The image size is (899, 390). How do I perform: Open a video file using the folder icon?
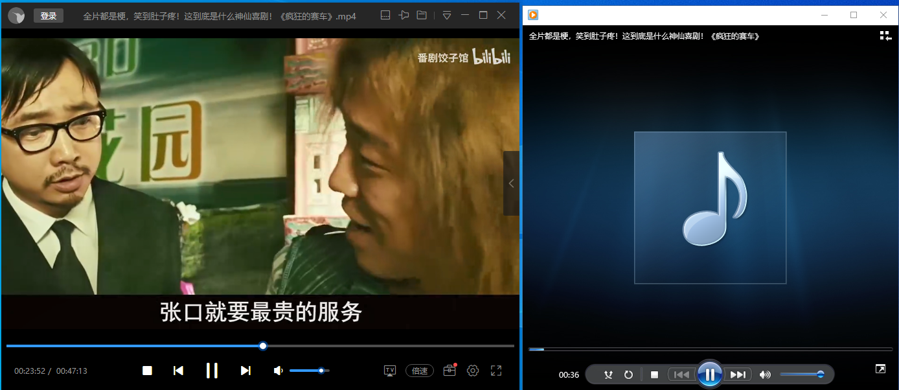point(422,15)
